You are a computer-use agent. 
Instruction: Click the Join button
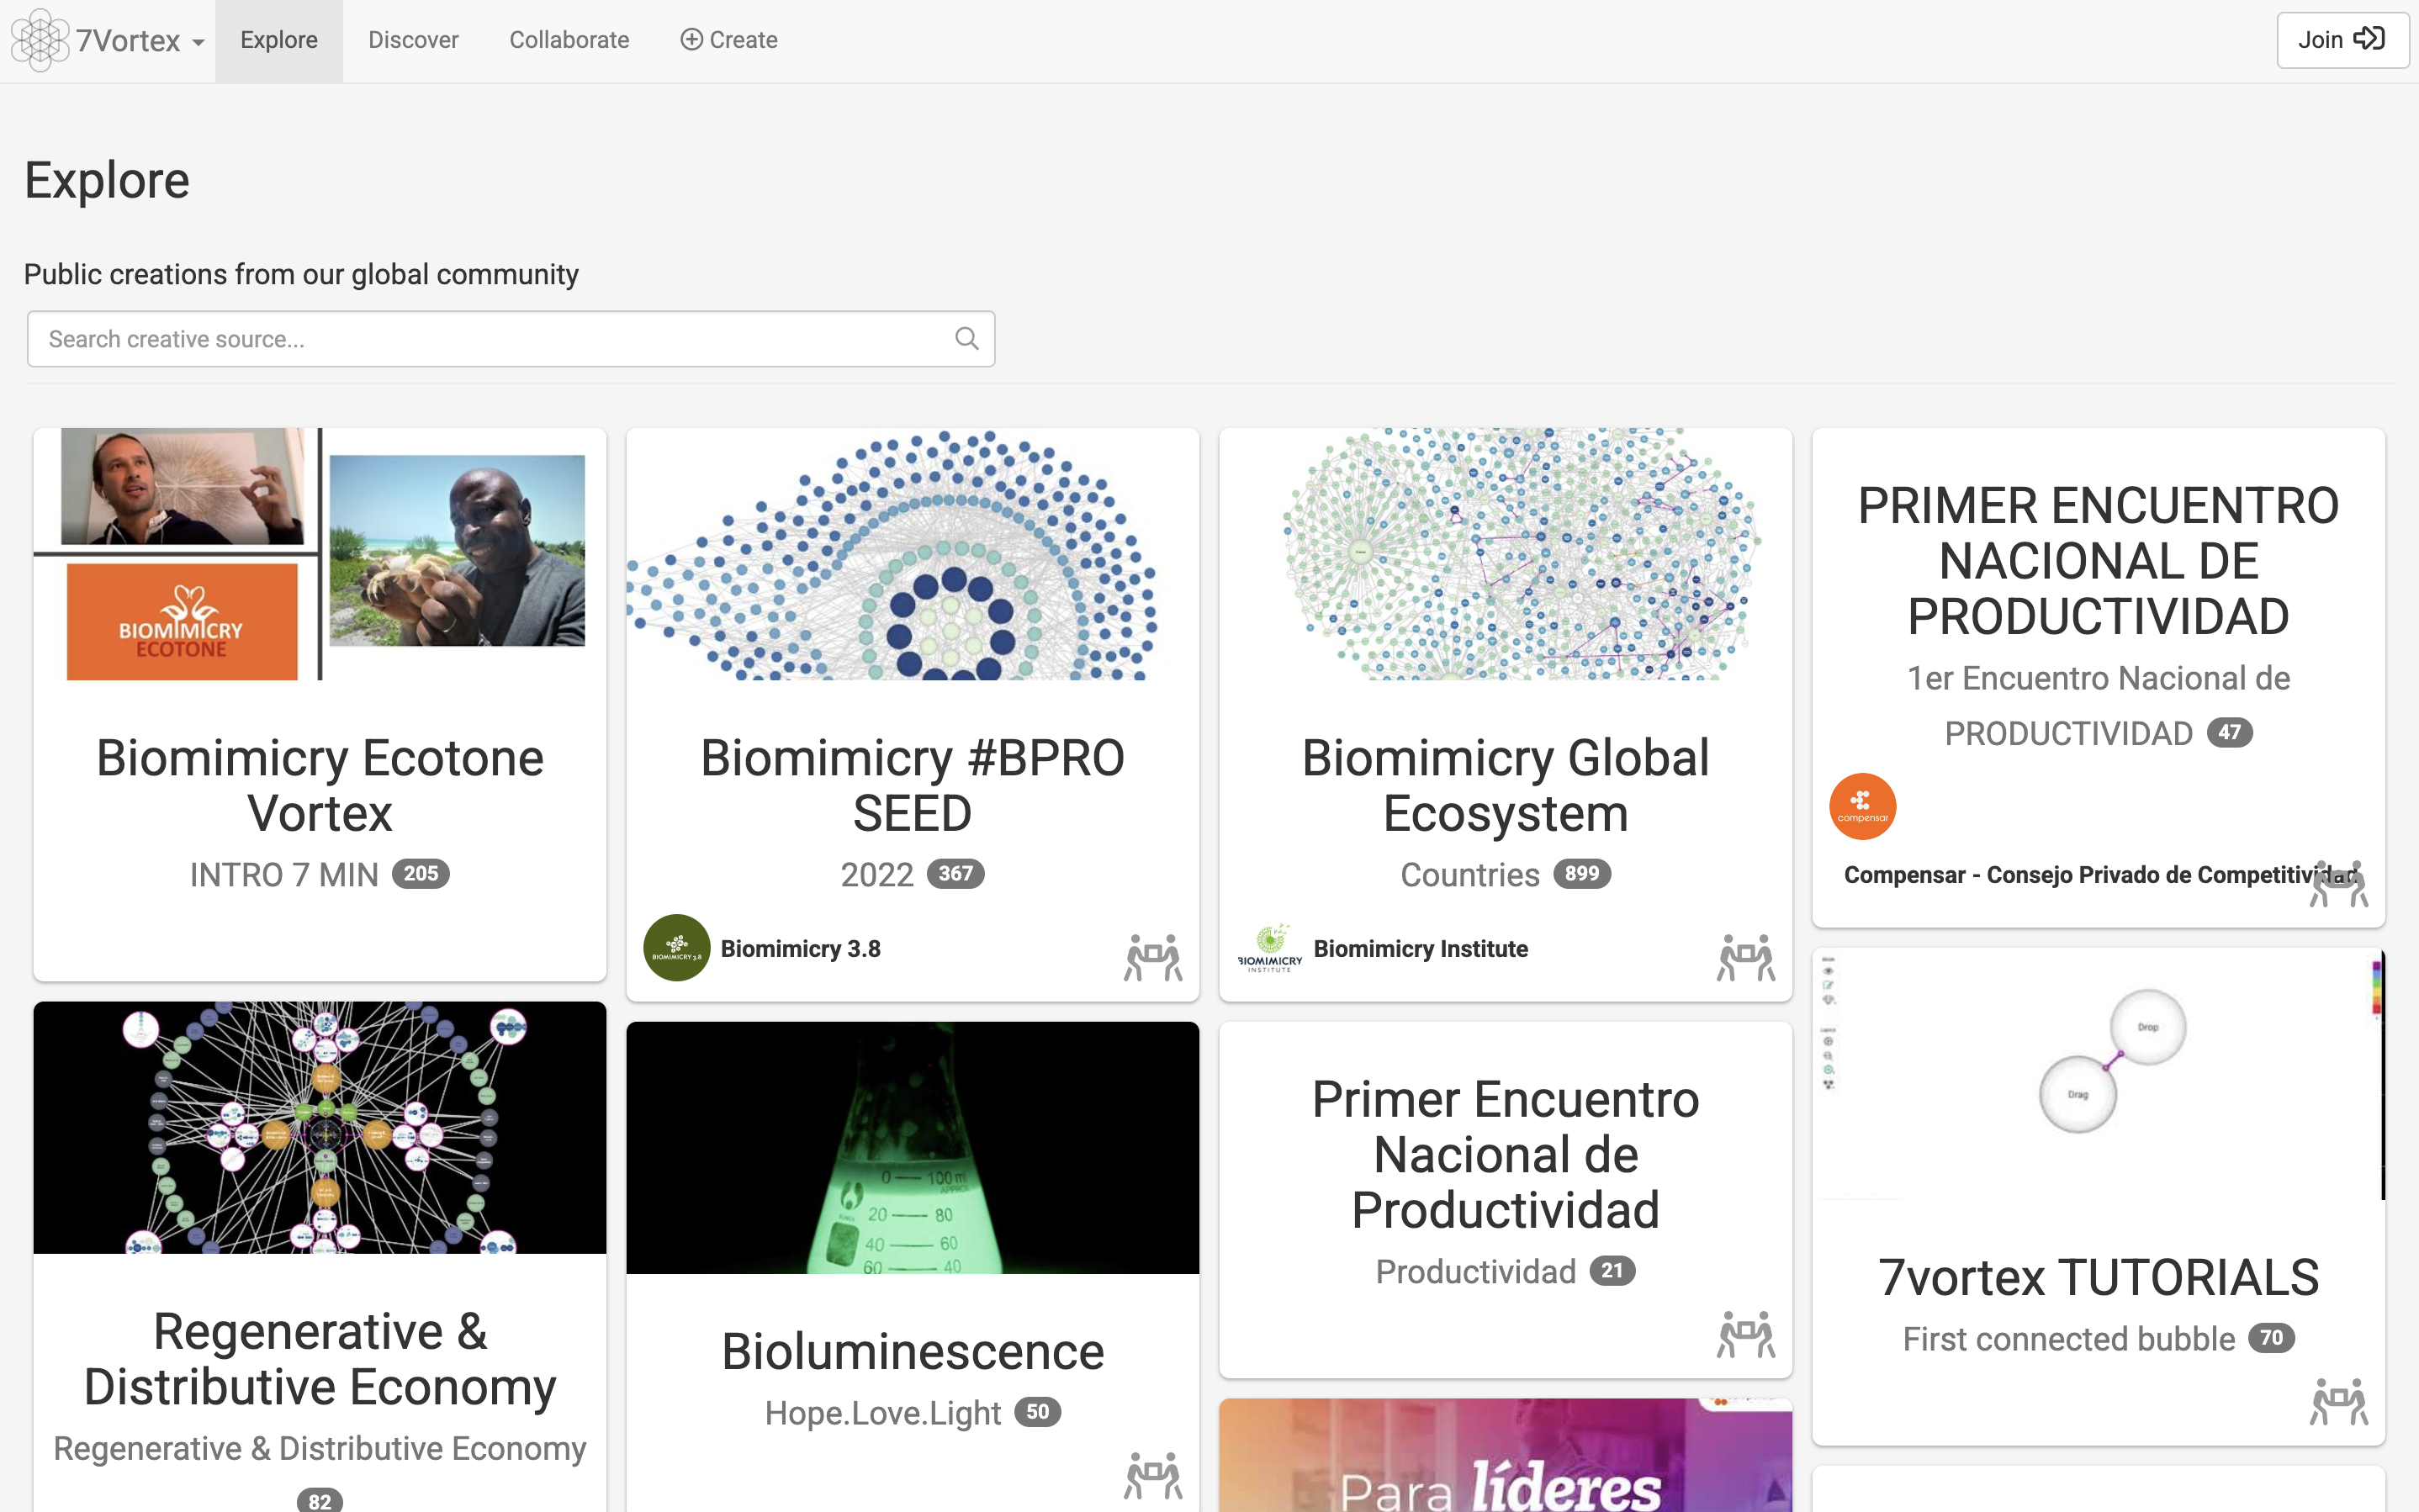pyautogui.click(x=2342, y=40)
